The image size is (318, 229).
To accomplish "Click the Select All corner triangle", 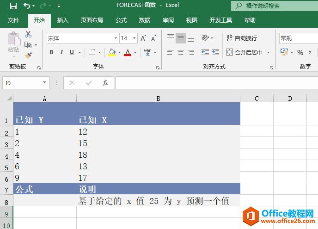I will point(9,99).
